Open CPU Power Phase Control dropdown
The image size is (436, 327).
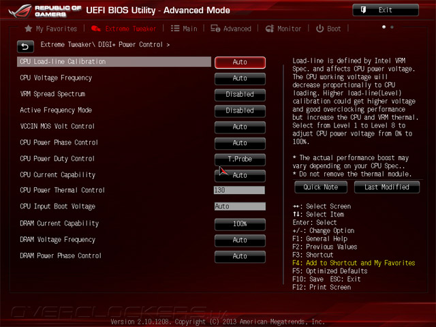tap(240, 143)
